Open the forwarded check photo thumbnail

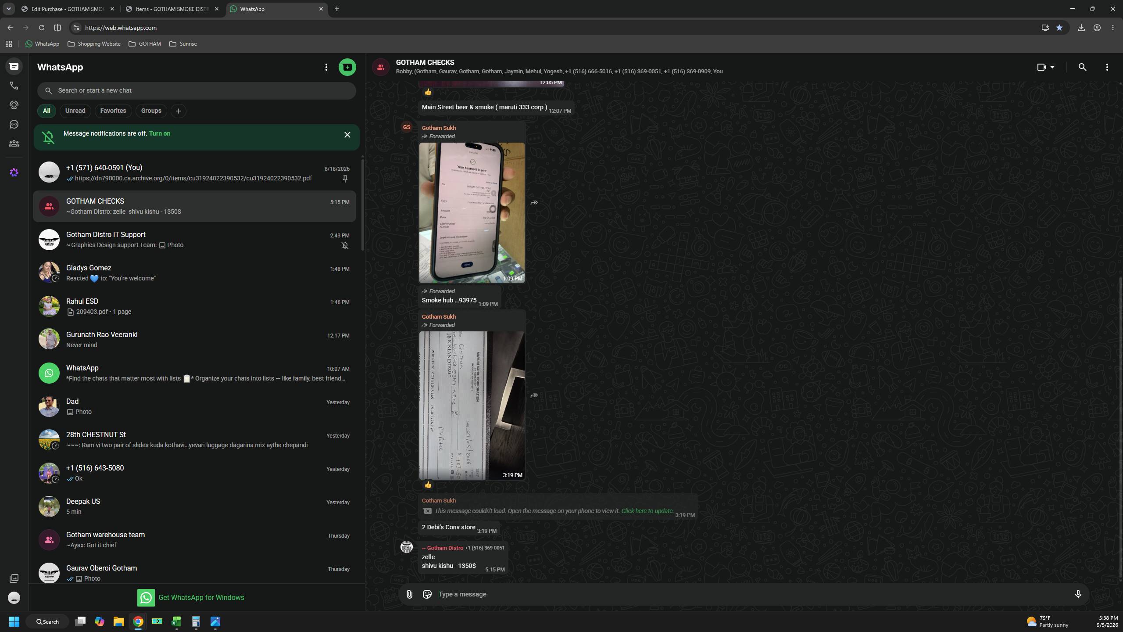point(472,405)
